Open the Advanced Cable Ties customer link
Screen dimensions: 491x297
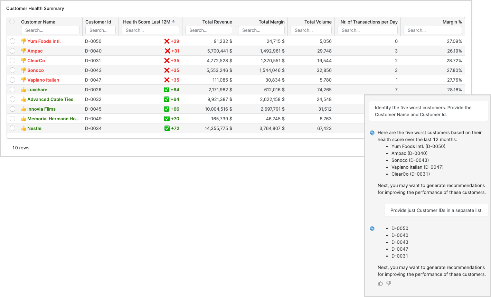tap(50, 99)
